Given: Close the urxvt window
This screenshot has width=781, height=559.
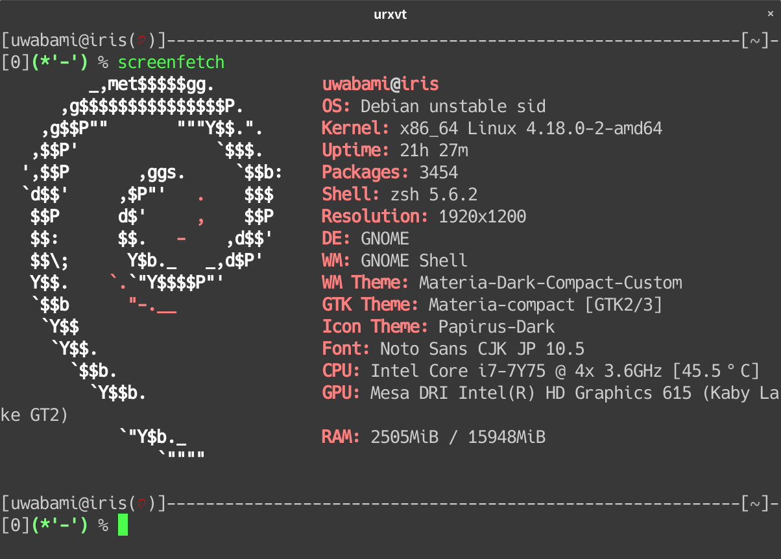Looking at the screenshot, I should pos(770,14).
